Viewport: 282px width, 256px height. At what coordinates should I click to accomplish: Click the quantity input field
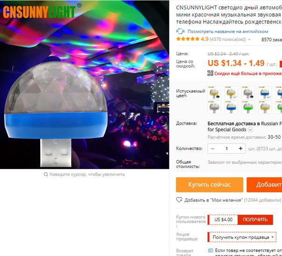[x=226, y=148]
